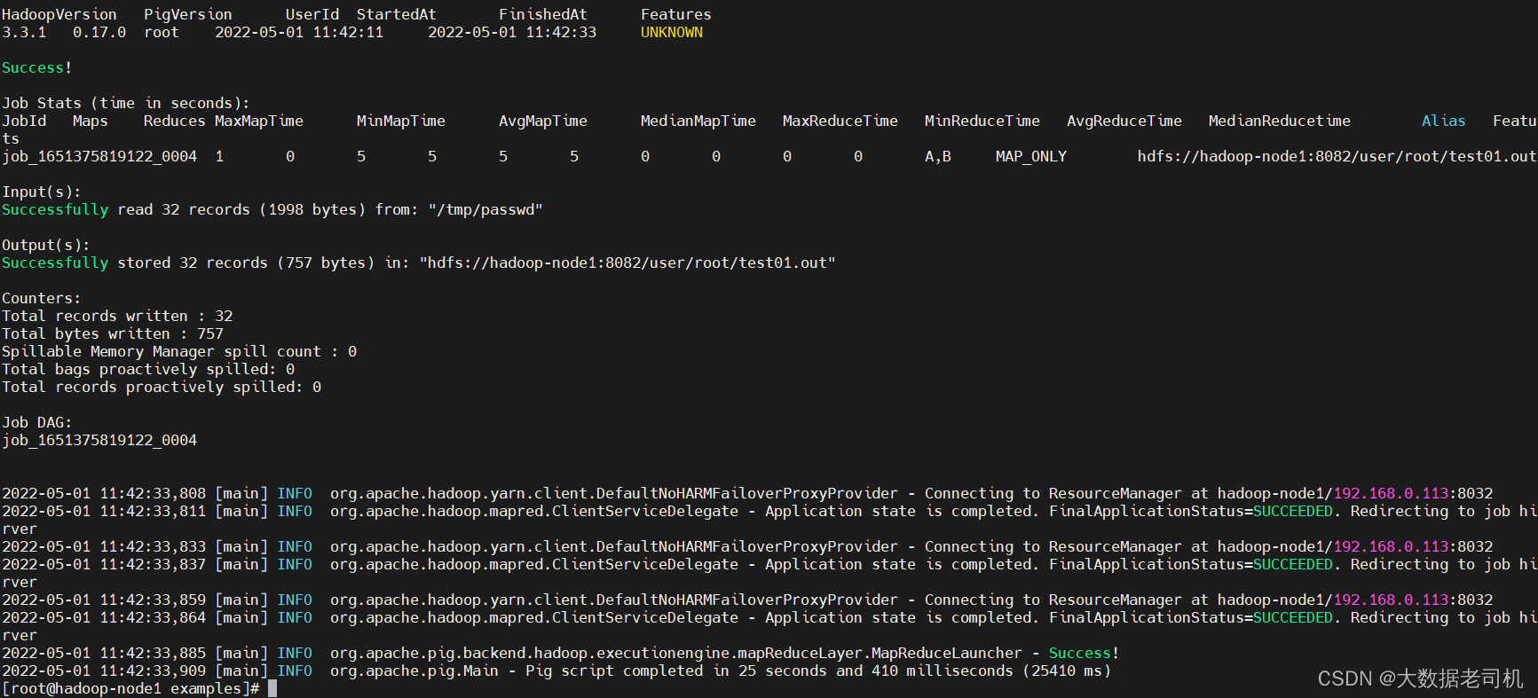
Task: Click the "/tmp/passwd" input path
Action: pyautogui.click(x=485, y=209)
